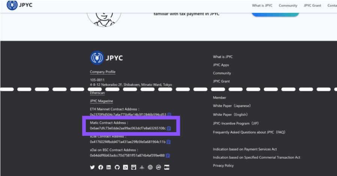The width and height of the screenshot is (337, 176).
Task: Click the Medium icon in footer
Action: click(x=167, y=167)
